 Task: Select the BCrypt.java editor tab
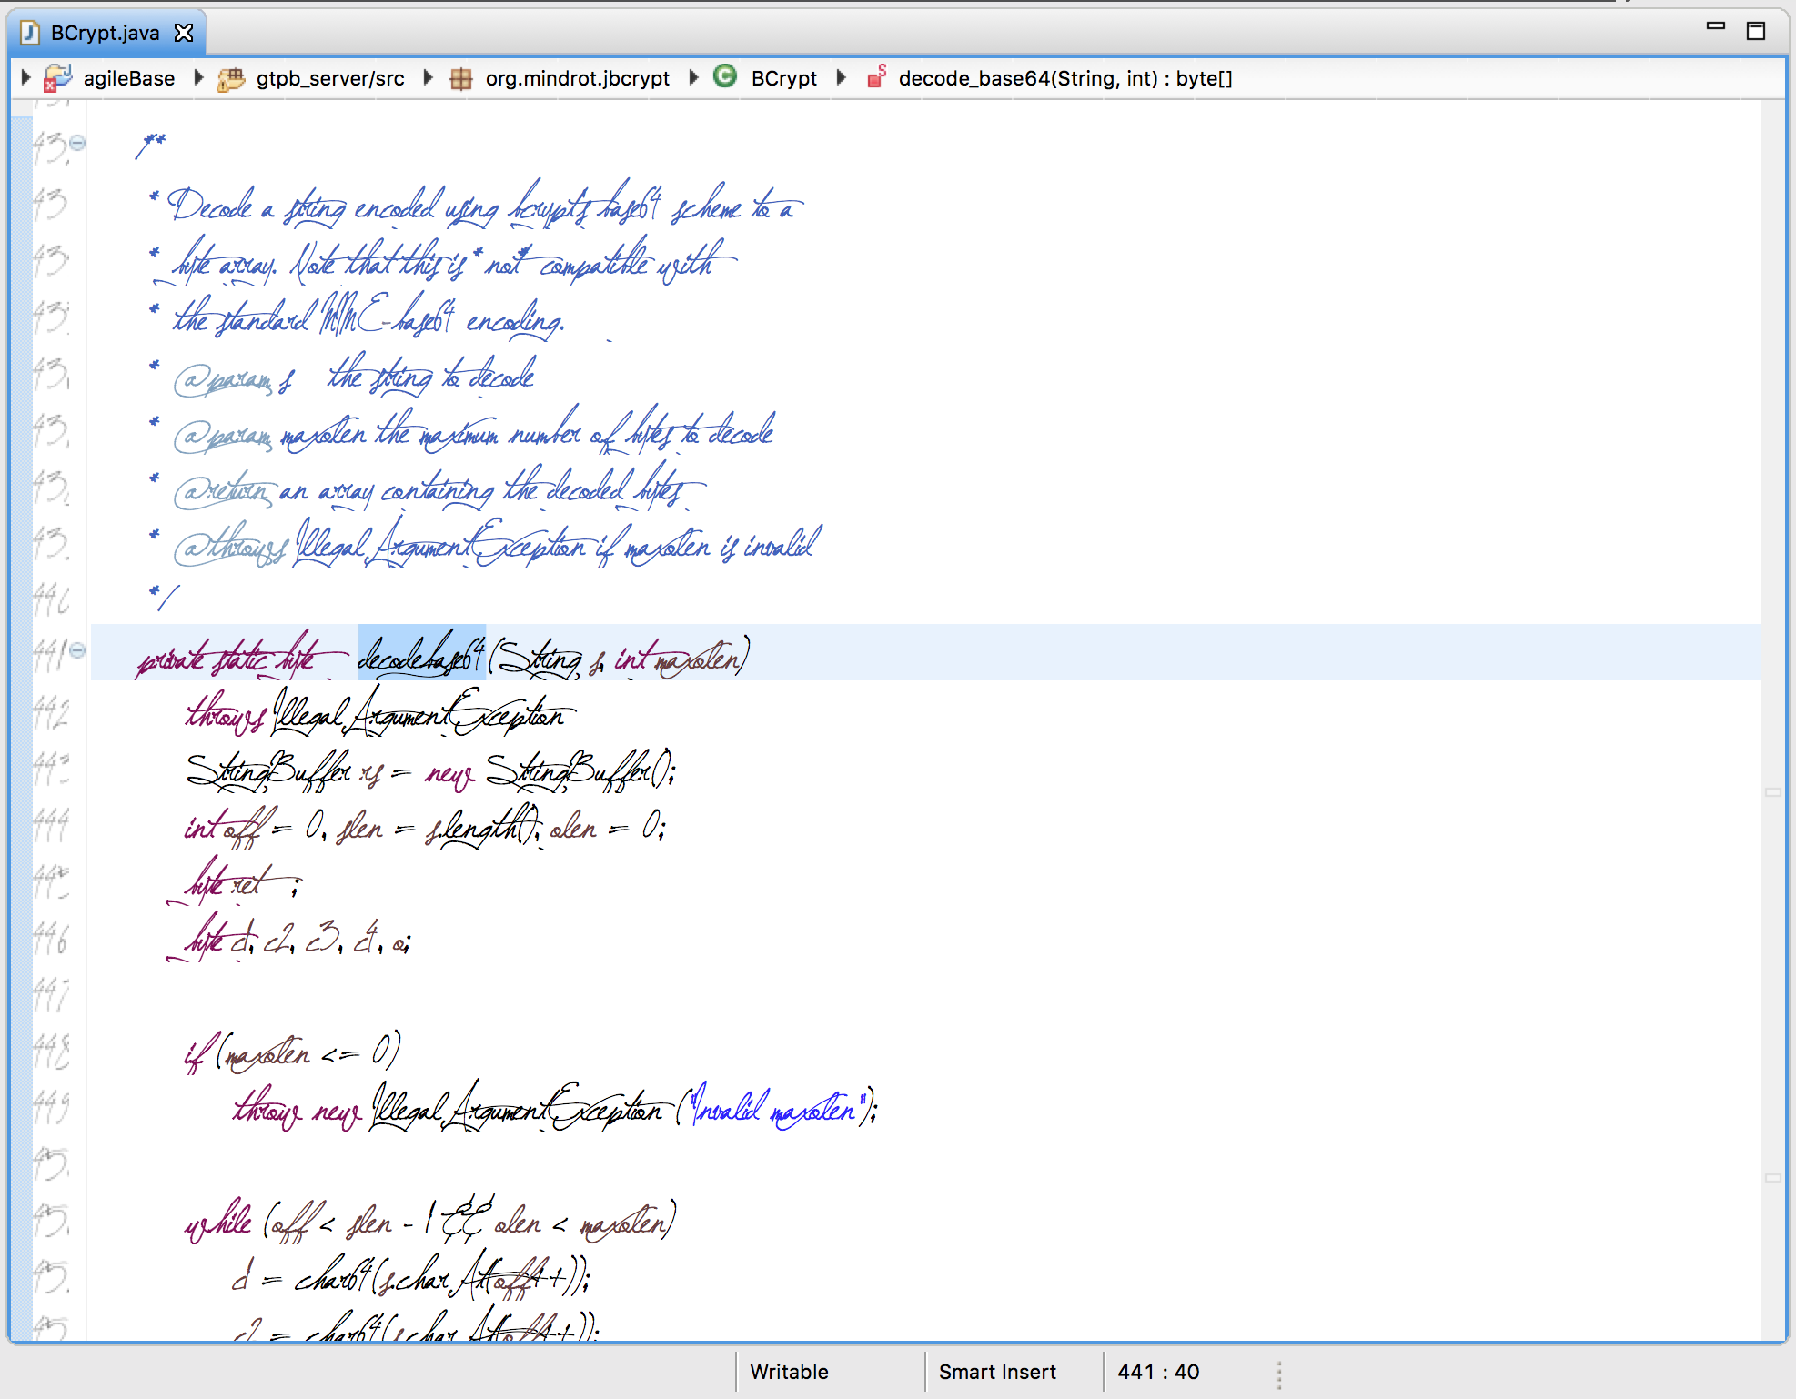[107, 33]
